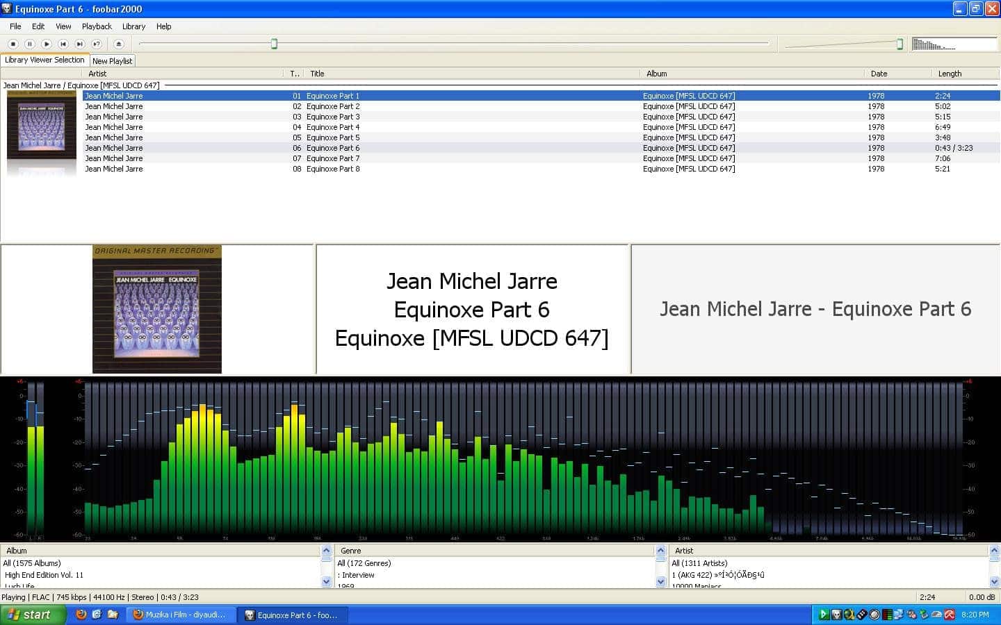Viewport: 1001px width, 625px height.
Task: Select the Equinoxe Part 1 track
Action: [x=541, y=96]
